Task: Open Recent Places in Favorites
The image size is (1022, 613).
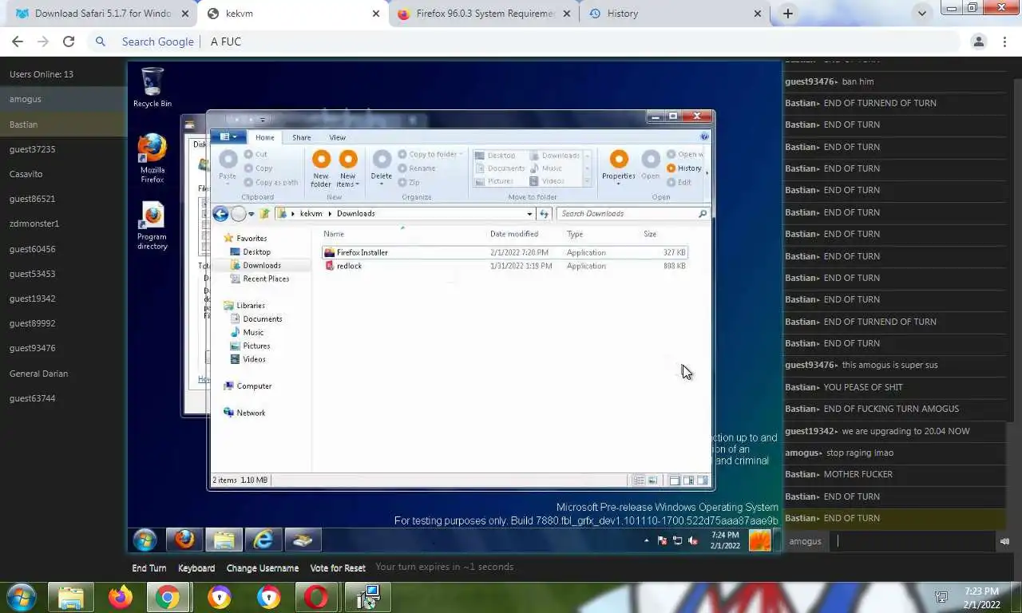Action: point(259,279)
